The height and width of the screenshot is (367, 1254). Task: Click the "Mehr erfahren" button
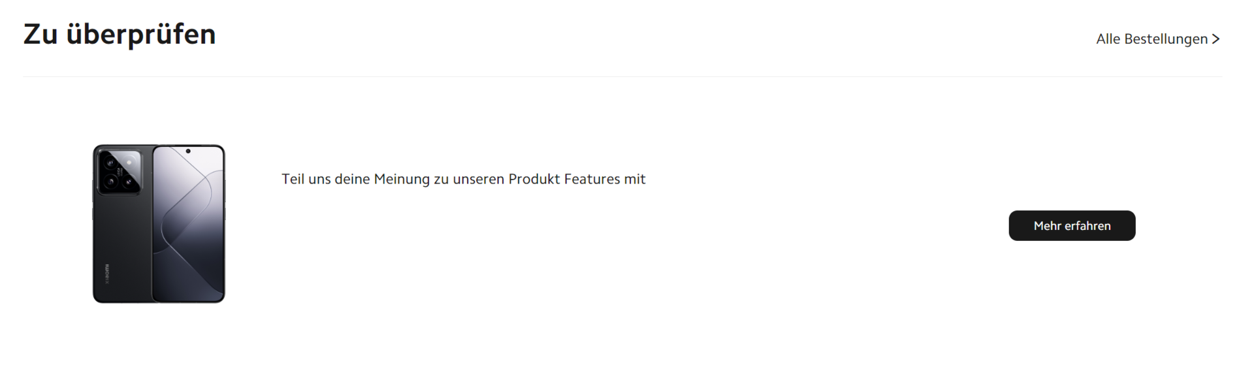(x=1072, y=226)
